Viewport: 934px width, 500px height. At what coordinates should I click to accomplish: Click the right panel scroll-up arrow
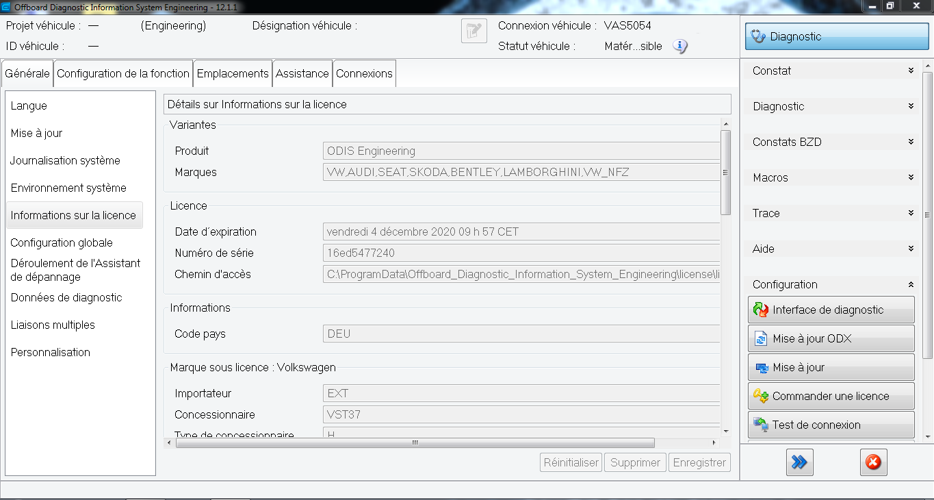927,66
